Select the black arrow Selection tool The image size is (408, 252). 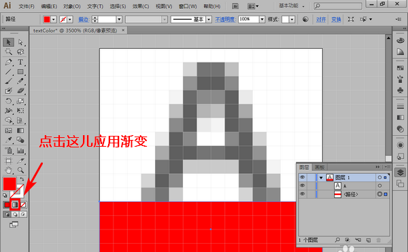pyautogui.click(x=8, y=42)
